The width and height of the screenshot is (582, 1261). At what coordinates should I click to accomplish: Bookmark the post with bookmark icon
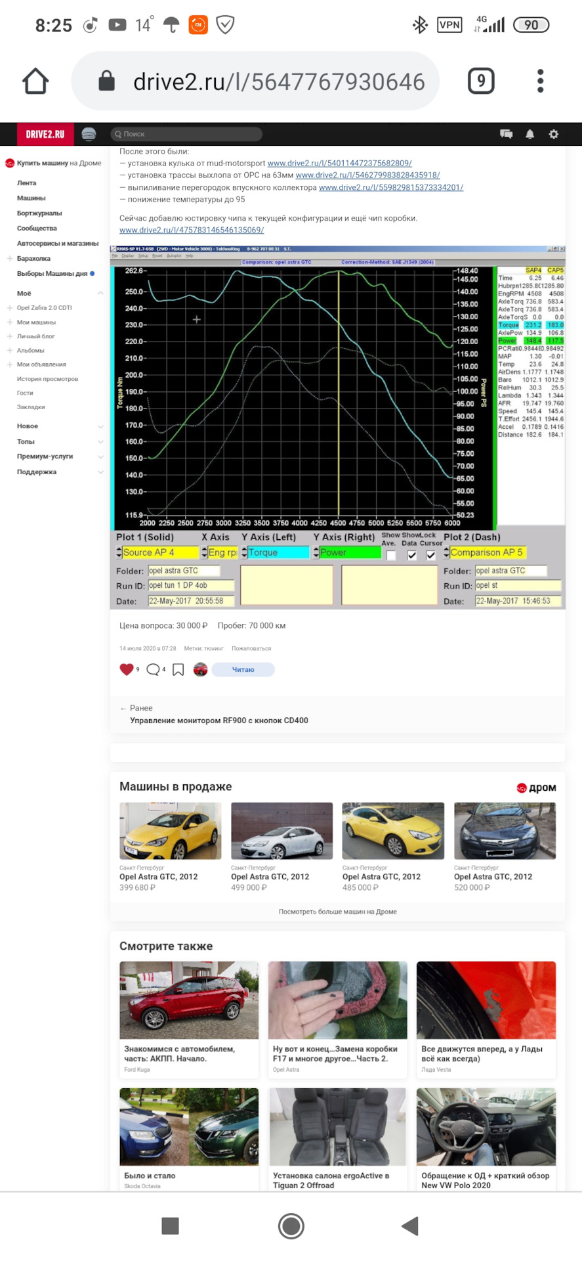[178, 670]
